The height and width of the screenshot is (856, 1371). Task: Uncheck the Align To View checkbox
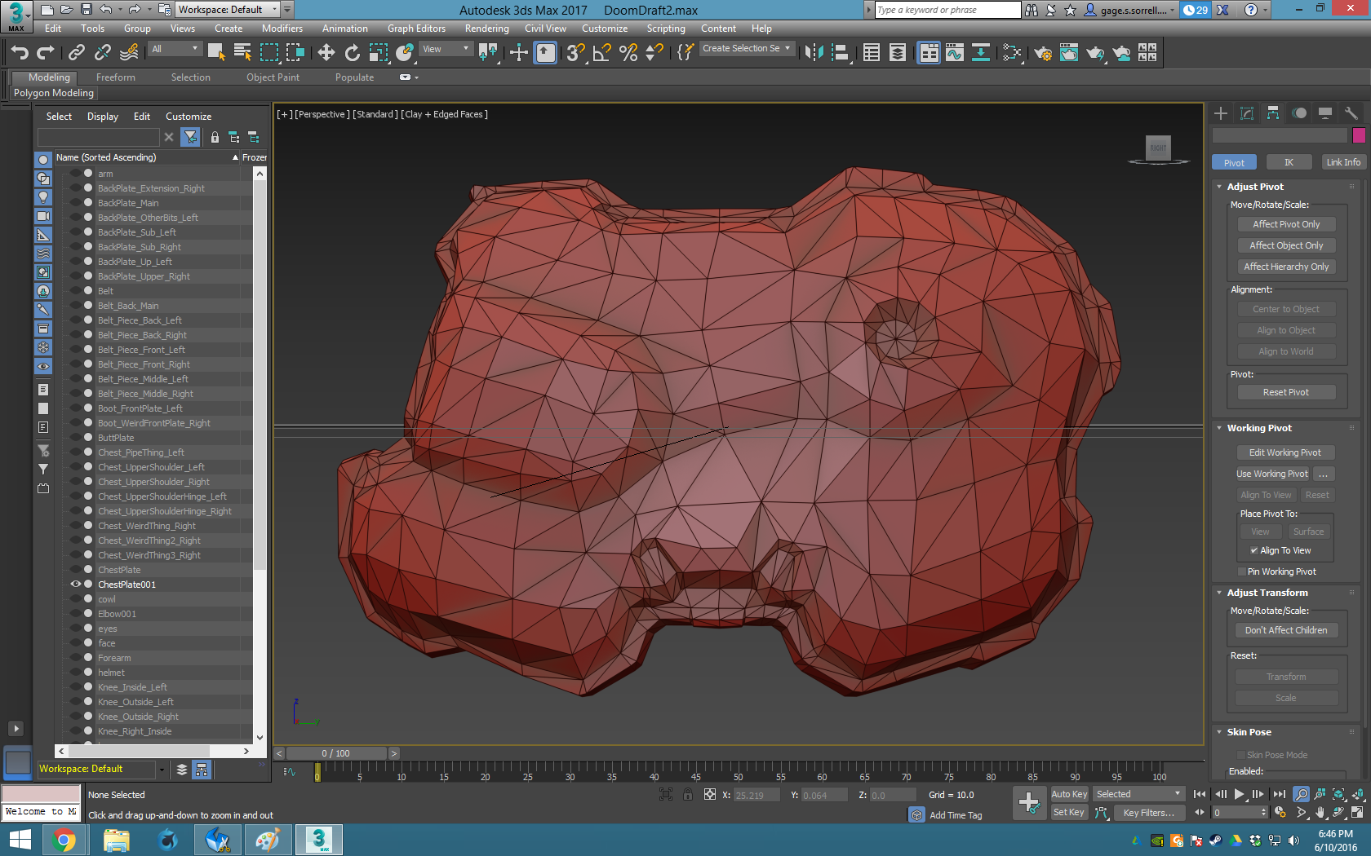[x=1254, y=551]
